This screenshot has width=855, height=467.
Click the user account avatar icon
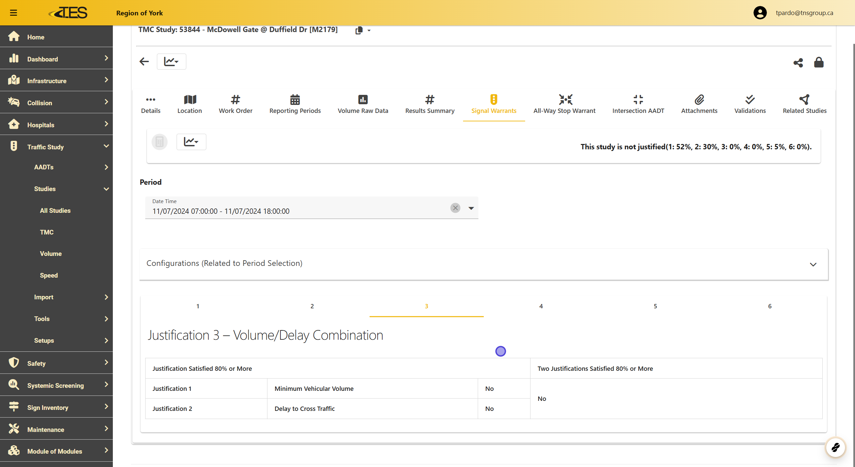760,13
